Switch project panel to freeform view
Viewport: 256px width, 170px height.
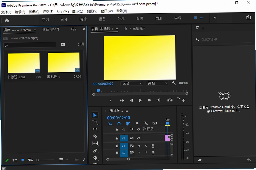31,160
